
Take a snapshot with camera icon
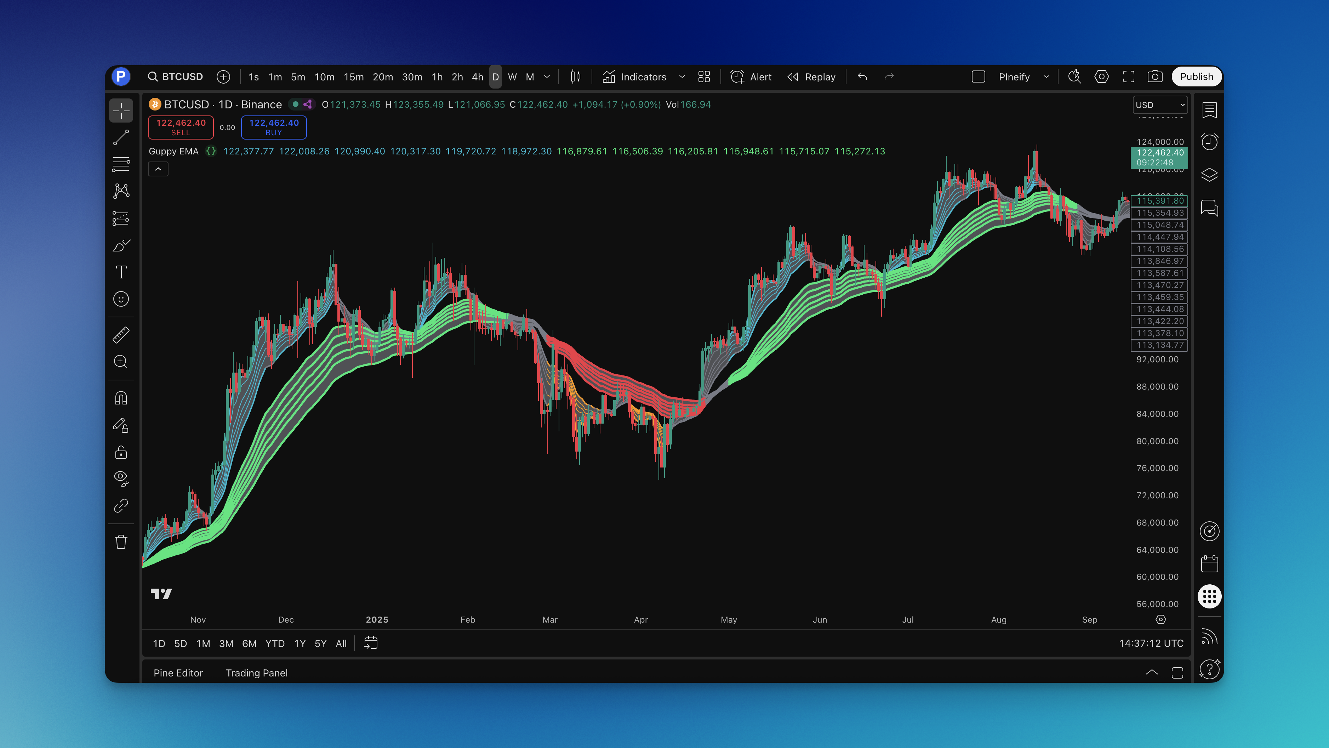(x=1154, y=77)
